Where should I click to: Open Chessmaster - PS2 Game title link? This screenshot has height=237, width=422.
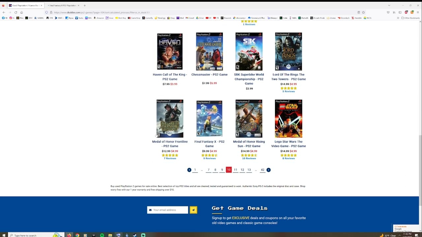[209, 75]
